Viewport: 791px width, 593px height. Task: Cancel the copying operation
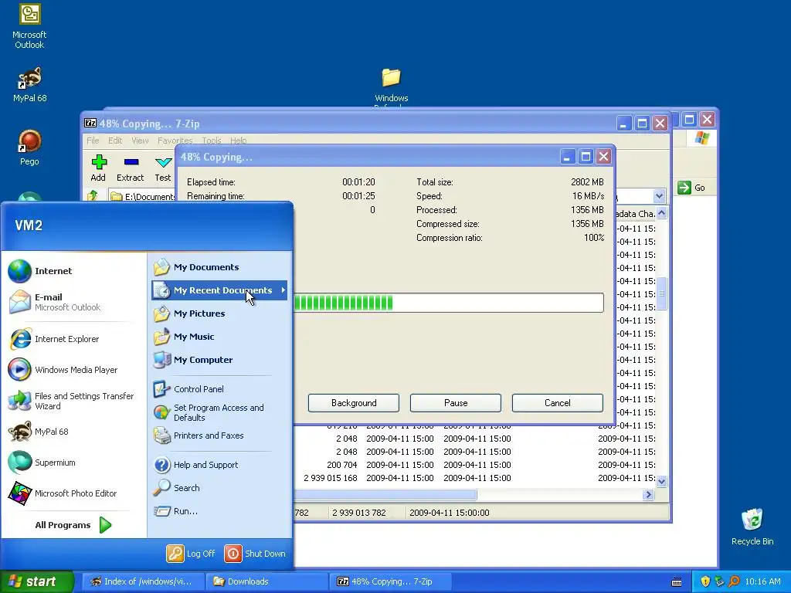pos(558,403)
